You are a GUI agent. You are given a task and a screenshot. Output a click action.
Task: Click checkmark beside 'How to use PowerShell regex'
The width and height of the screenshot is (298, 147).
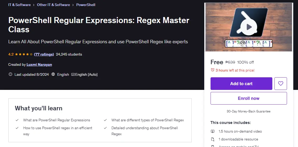[x=17, y=128]
